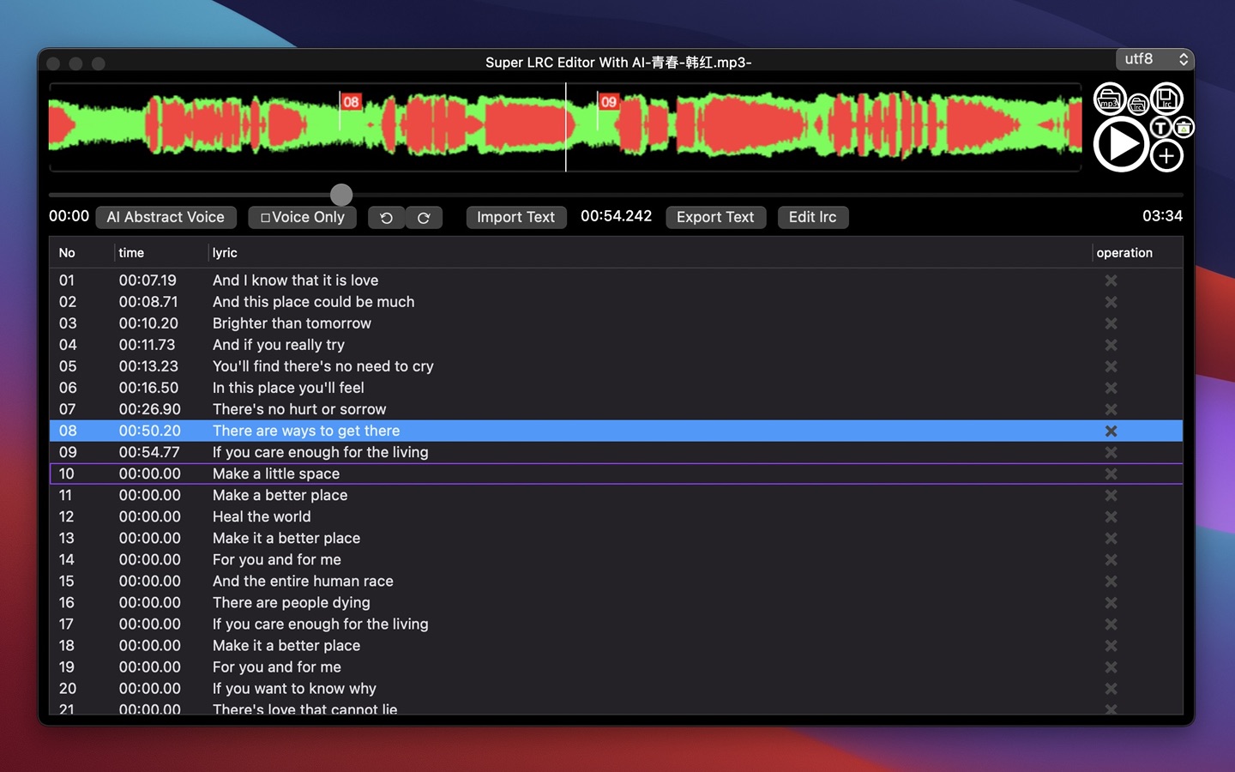Open the utf8 encoding dropdown
The width and height of the screenshot is (1235, 772).
[x=1154, y=59]
